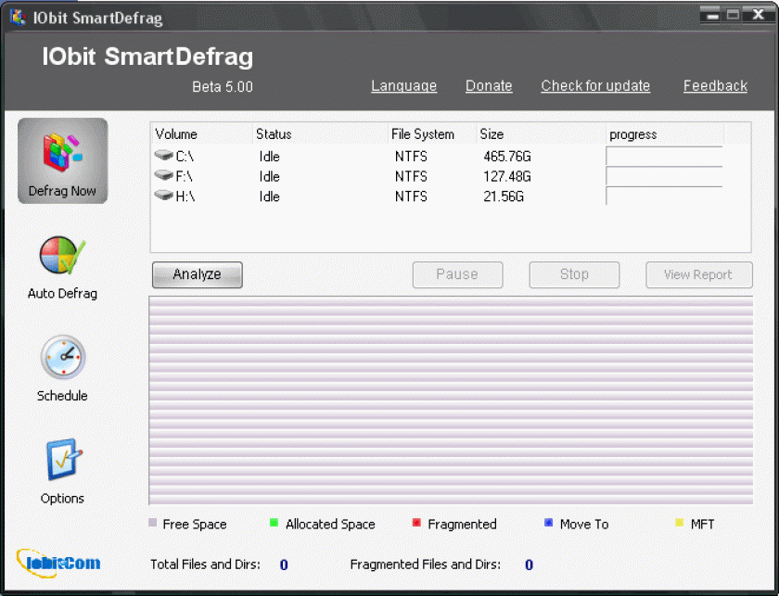Click the NTFS cell for F:\
Image resolution: width=779 pixels, height=596 pixels.
click(411, 176)
